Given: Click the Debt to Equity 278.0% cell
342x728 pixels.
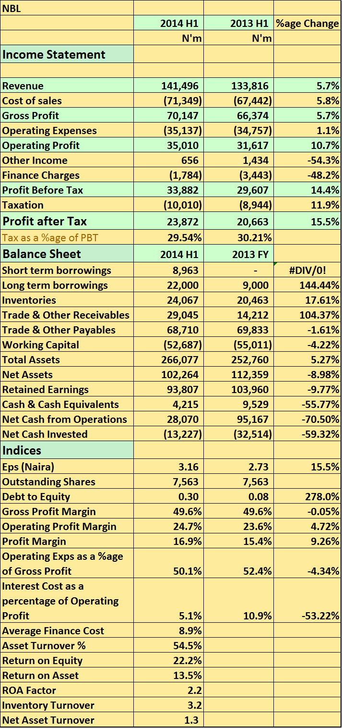Looking at the screenshot, I should click(307, 497).
